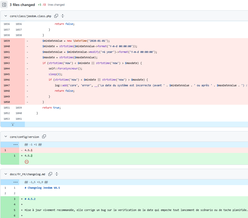Expand hidden lines below line 1053
The image size is (248, 218).
pos(12,124)
